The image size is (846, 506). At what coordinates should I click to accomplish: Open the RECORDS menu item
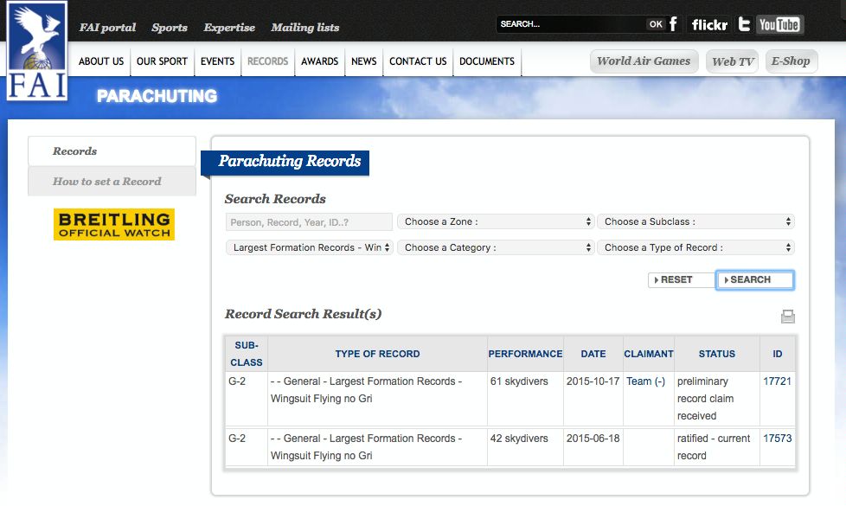(267, 61)
